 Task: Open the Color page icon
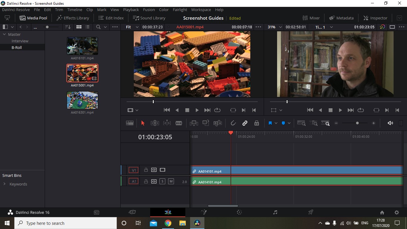click(239, 212)
